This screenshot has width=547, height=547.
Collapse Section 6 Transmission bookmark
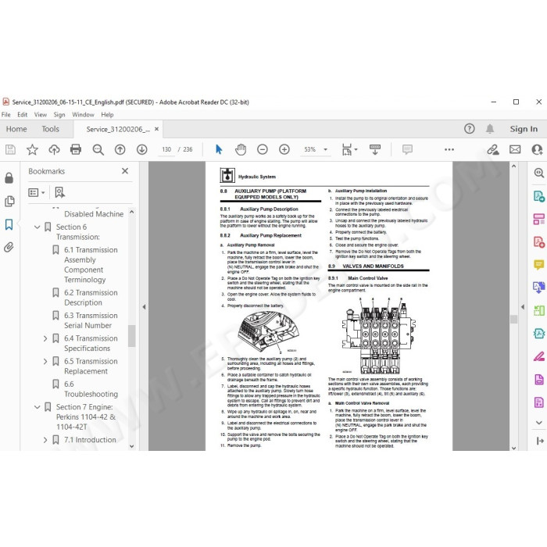pyautogui.click(x=37, y=227)
